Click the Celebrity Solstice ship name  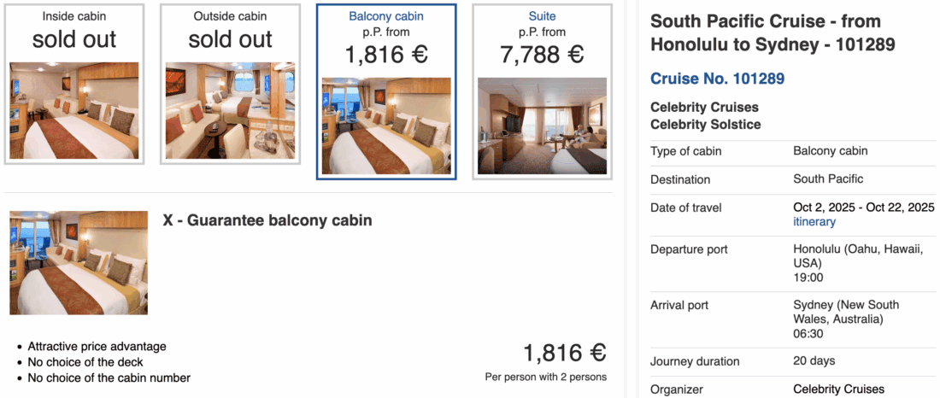coord(705,125)
